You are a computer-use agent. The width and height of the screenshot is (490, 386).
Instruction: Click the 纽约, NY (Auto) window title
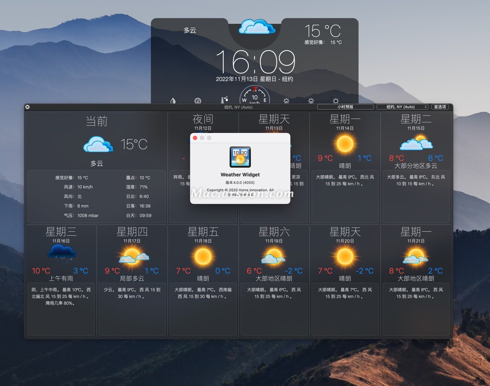238,107
